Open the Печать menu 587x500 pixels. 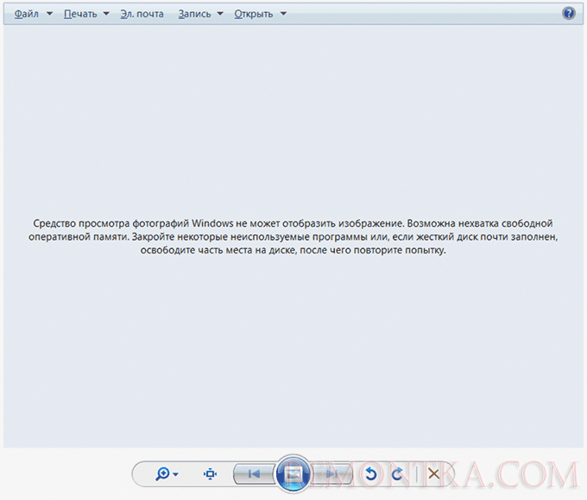(80, 14)
